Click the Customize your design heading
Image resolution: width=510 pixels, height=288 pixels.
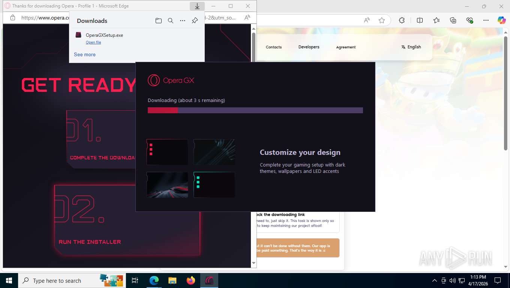(x=300, y=152)
